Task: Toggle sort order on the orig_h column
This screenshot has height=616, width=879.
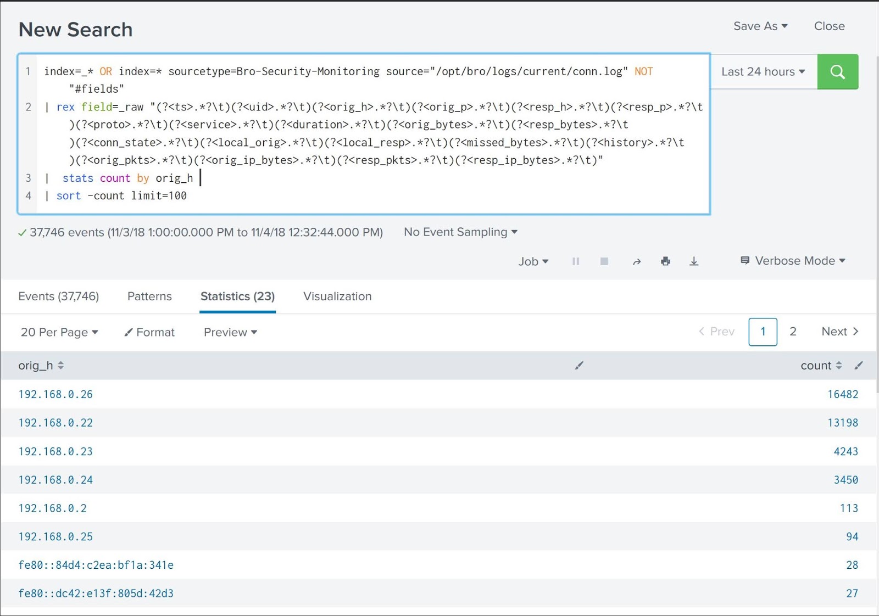Action: tap(60, 365)
